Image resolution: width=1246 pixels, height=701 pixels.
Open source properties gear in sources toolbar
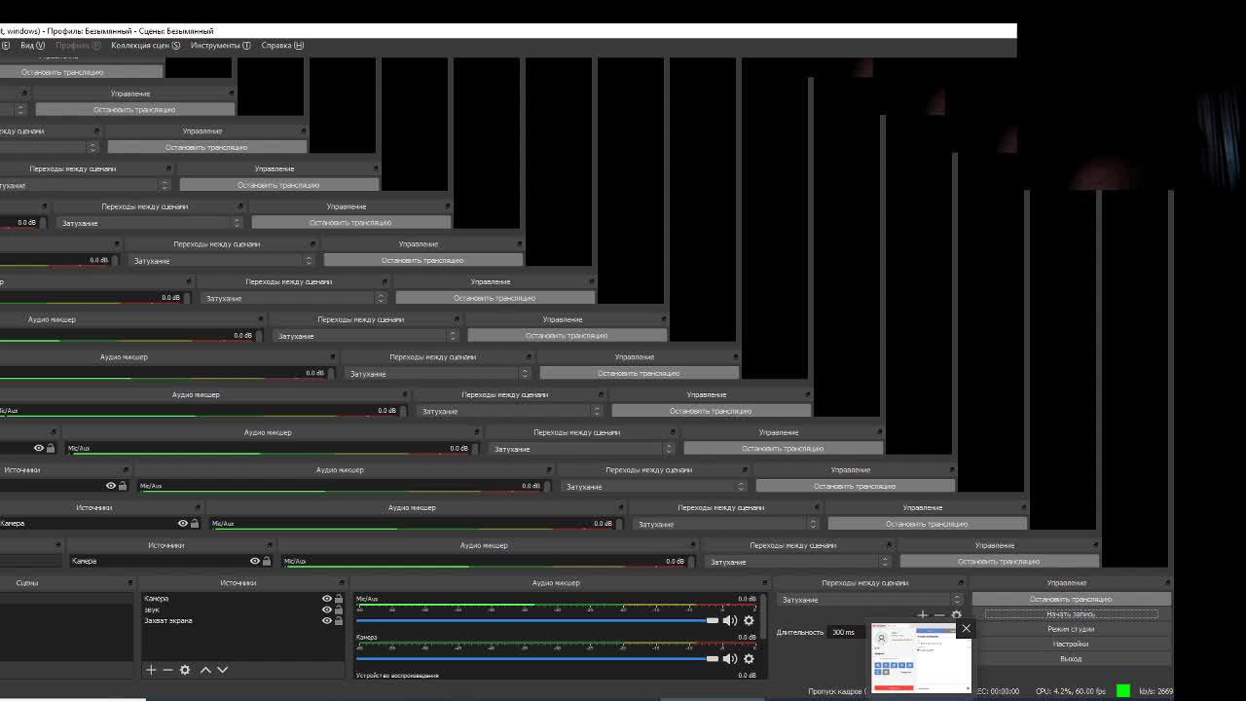pyautogui.click(x=185, y=670)
